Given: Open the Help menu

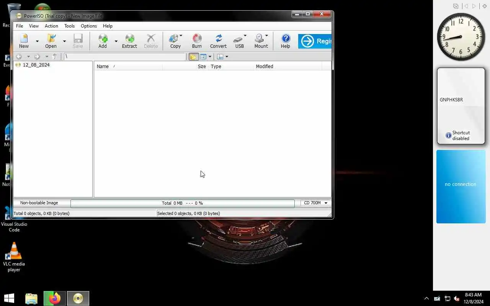Looking at the screenshot, I should pos(108,26).
